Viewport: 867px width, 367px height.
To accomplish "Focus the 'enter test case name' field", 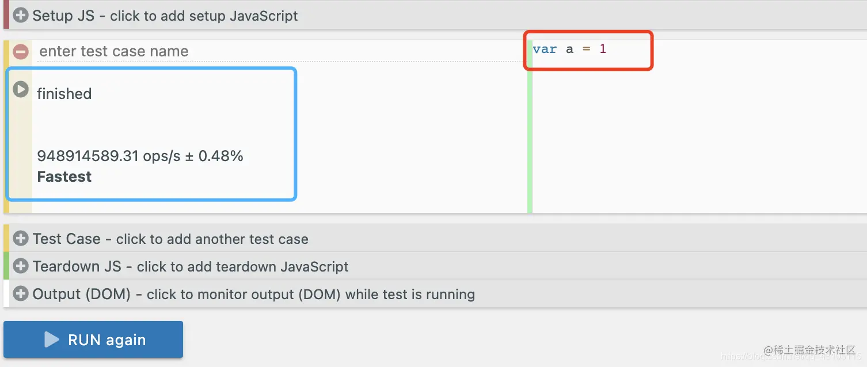I will click(276, 51).
